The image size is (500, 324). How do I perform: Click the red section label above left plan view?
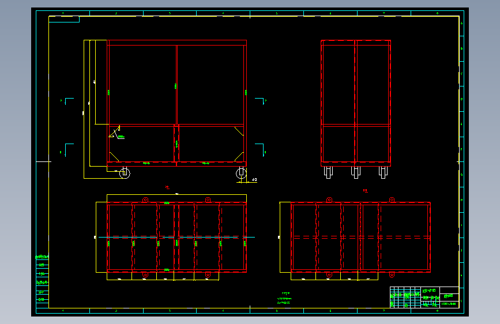tap(167, 187)
